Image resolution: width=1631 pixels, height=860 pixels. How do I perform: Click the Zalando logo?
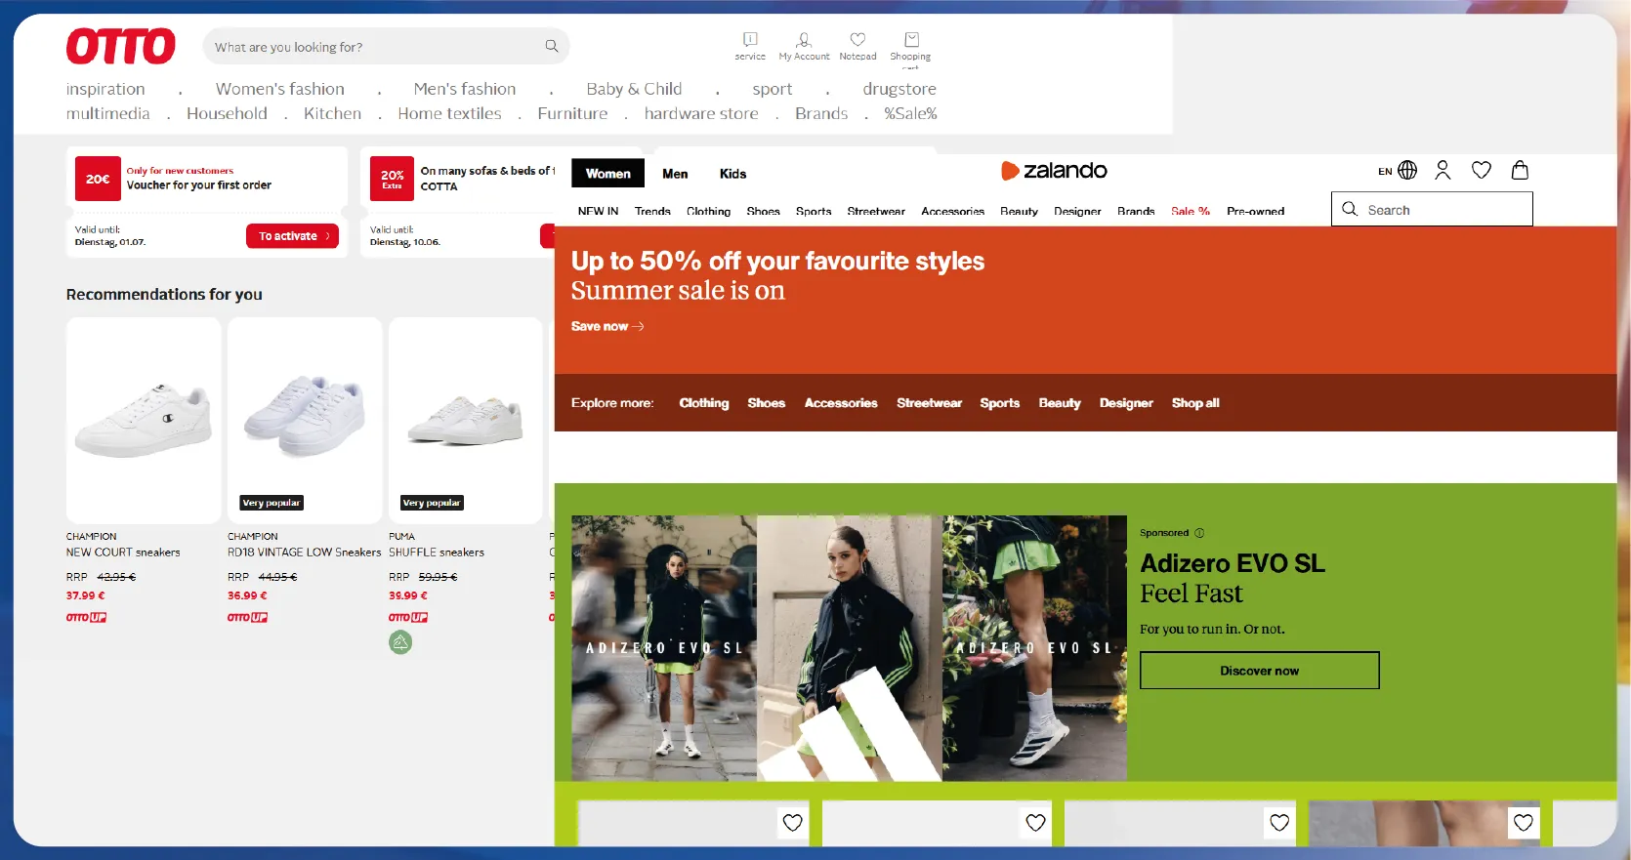1054,171
